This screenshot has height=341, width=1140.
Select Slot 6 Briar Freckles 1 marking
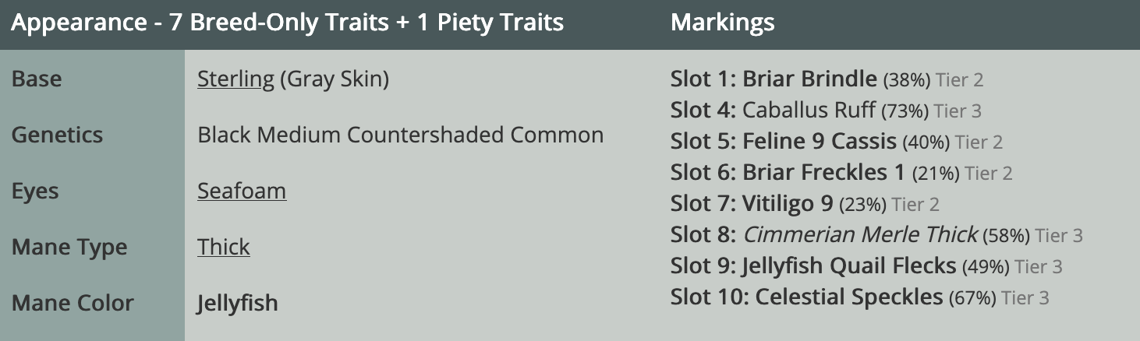pos(823,173)
